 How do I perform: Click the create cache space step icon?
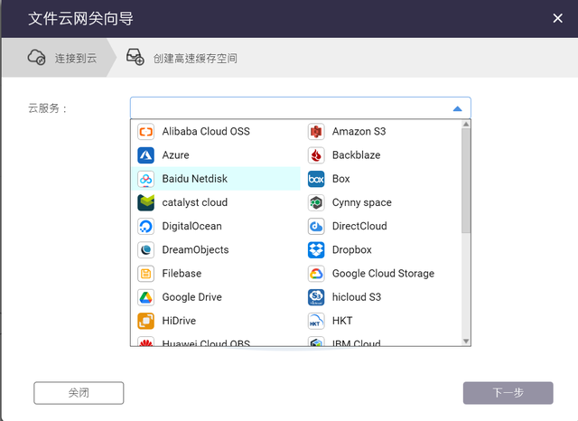click(135, 56)
